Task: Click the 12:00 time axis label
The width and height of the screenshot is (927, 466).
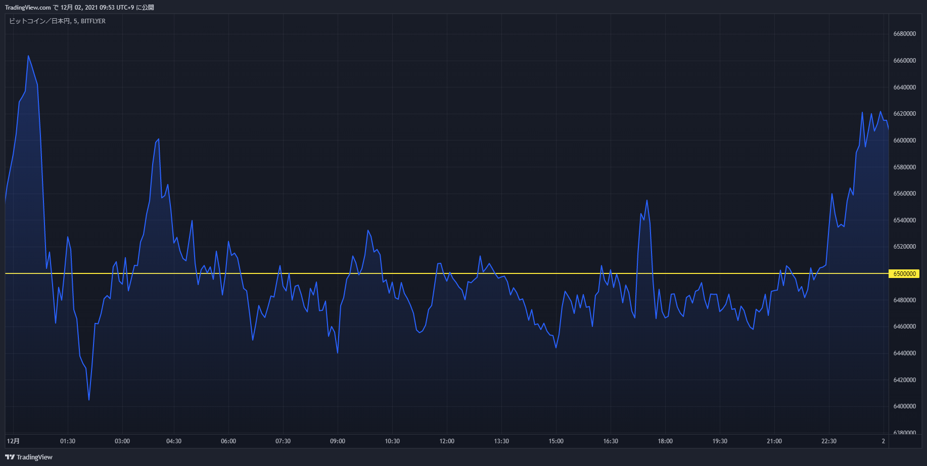Action: [x=447, y=441]
